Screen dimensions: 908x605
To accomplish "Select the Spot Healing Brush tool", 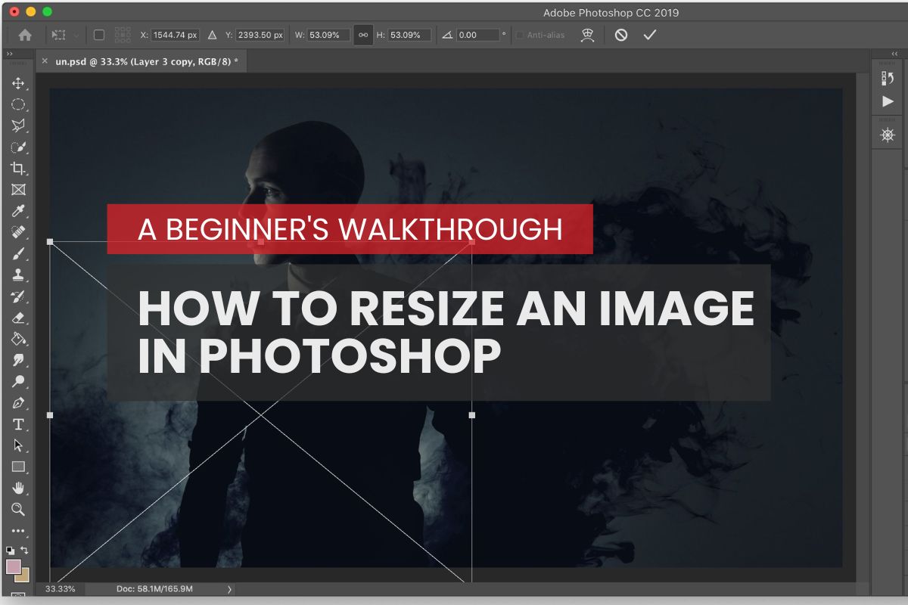I will point(18,232).
